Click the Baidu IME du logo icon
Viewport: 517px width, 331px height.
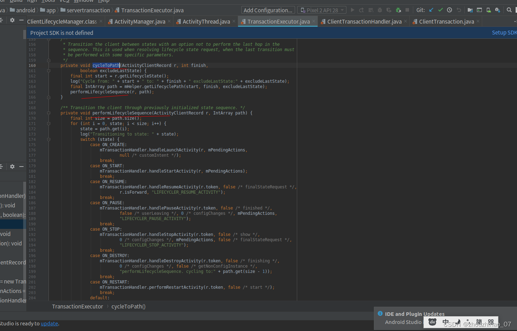(433, 322)
